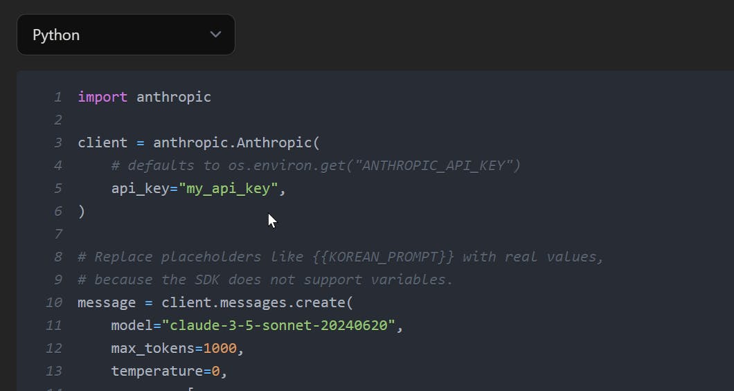Click the temperature value 0 on line 13
This screenshot has height=391, width=734.
pyautogui.click(x=216, y=372)
